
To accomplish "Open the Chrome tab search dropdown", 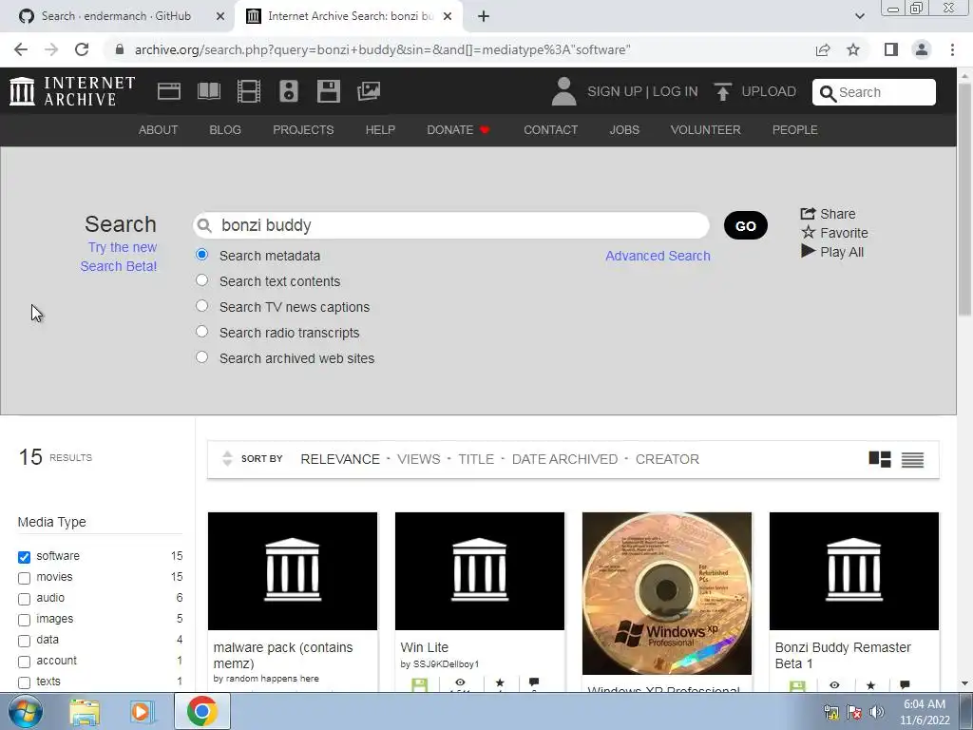I will point(859,16).
